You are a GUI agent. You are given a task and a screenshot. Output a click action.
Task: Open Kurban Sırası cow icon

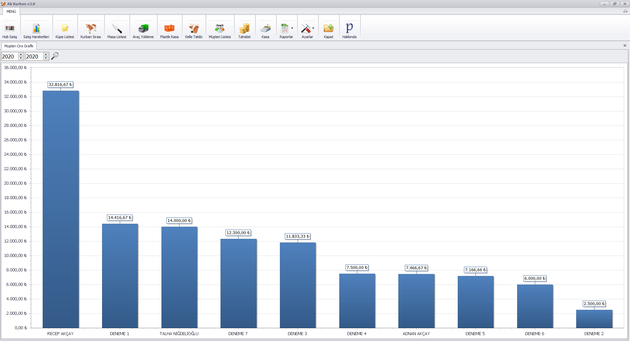(91, 29)
